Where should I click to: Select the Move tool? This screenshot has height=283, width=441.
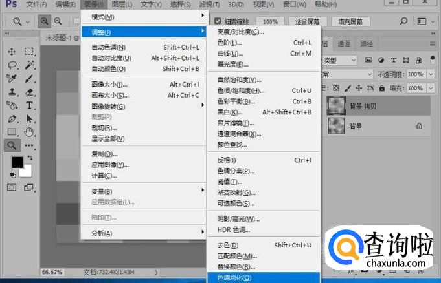click(x=12, y=52)
